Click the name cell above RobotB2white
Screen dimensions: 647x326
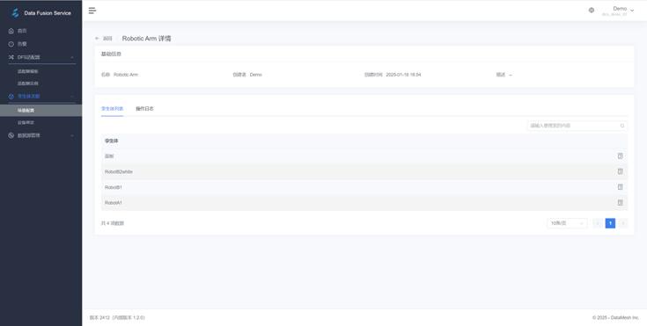point(109,156)
